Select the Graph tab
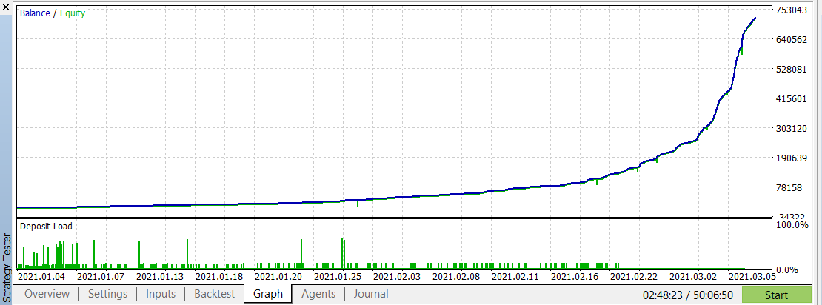 pos(268,294)
